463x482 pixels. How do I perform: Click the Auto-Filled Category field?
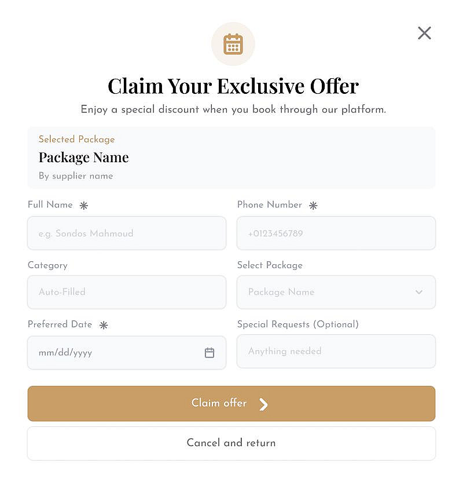pyautogui.click(x=126, y=292)
